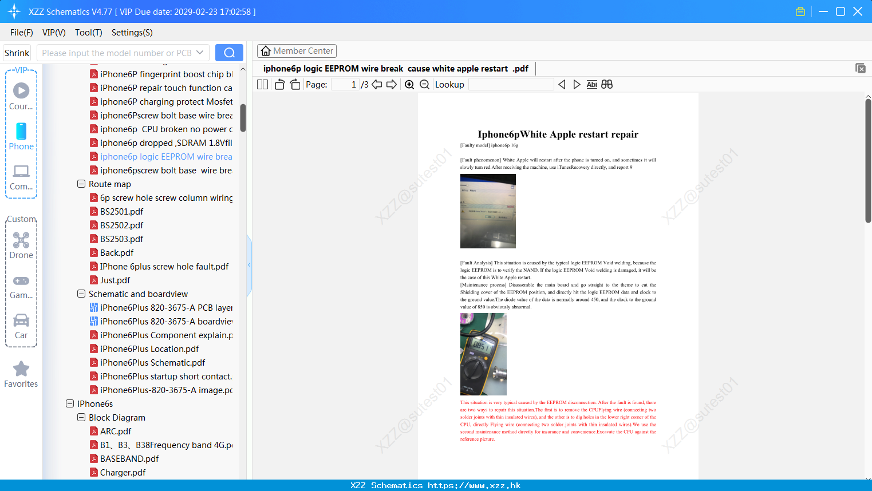Open BS2501.pdf

tap(117, 211)
